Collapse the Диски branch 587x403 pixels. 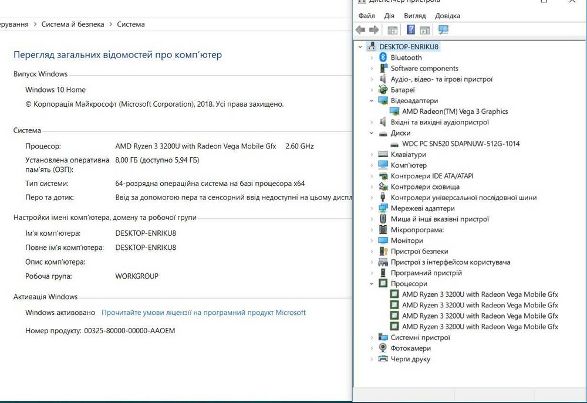click(x=372, y=133)
